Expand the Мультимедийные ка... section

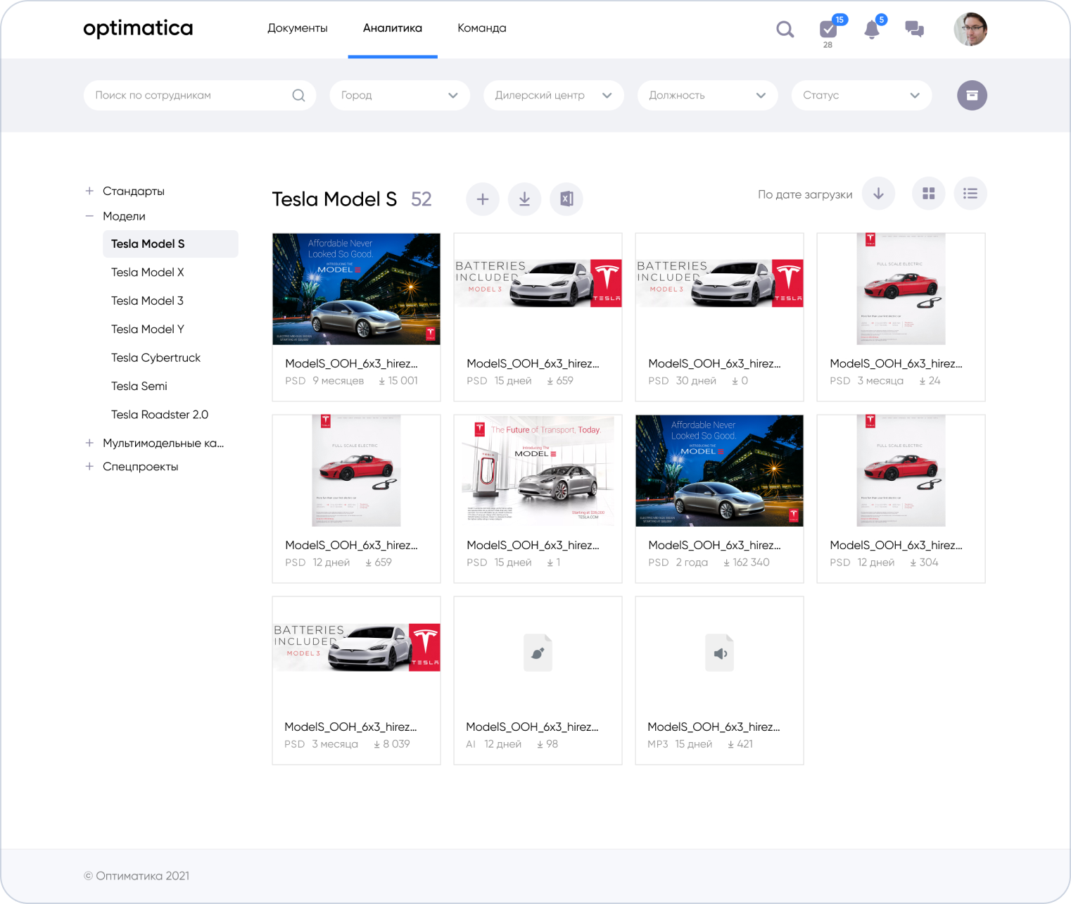[89, 443]
